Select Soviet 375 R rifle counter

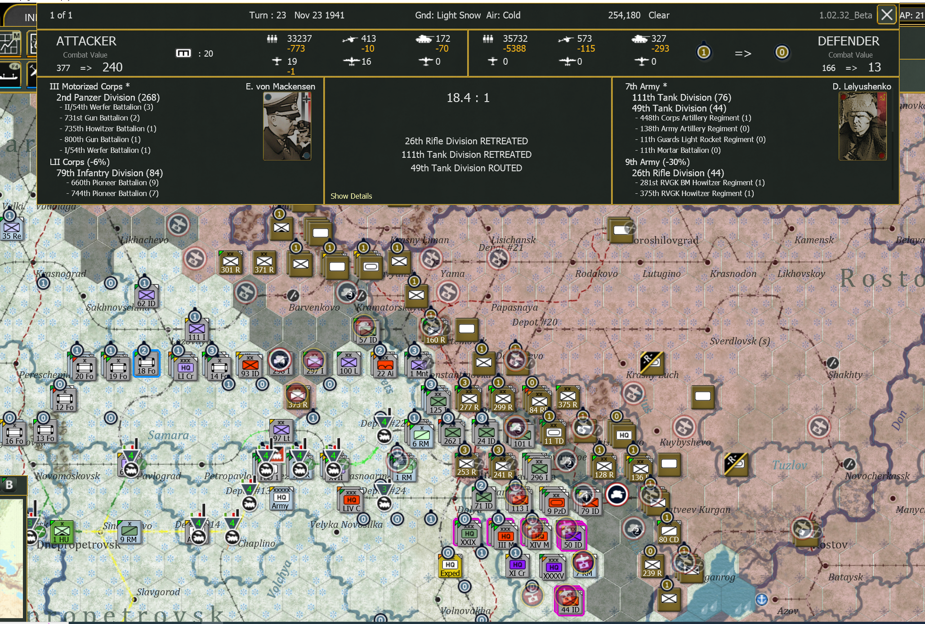pyautogui.click(x=568, y=397)
